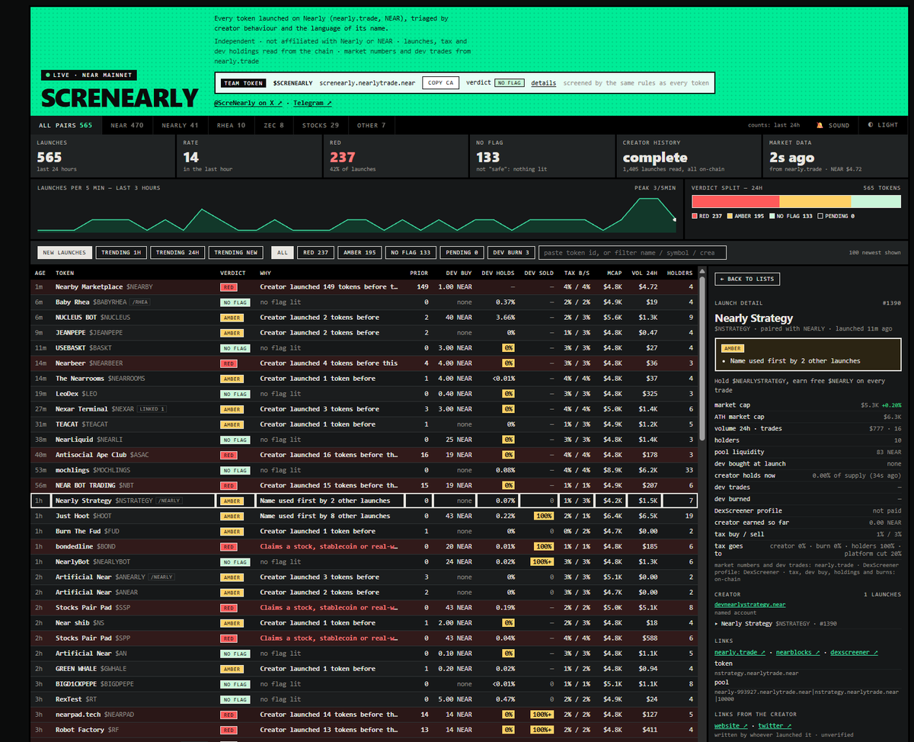Click the AMBER badge in launch detail panel
The width and height of the screenshot is (914, 742).
coord(733,347)
